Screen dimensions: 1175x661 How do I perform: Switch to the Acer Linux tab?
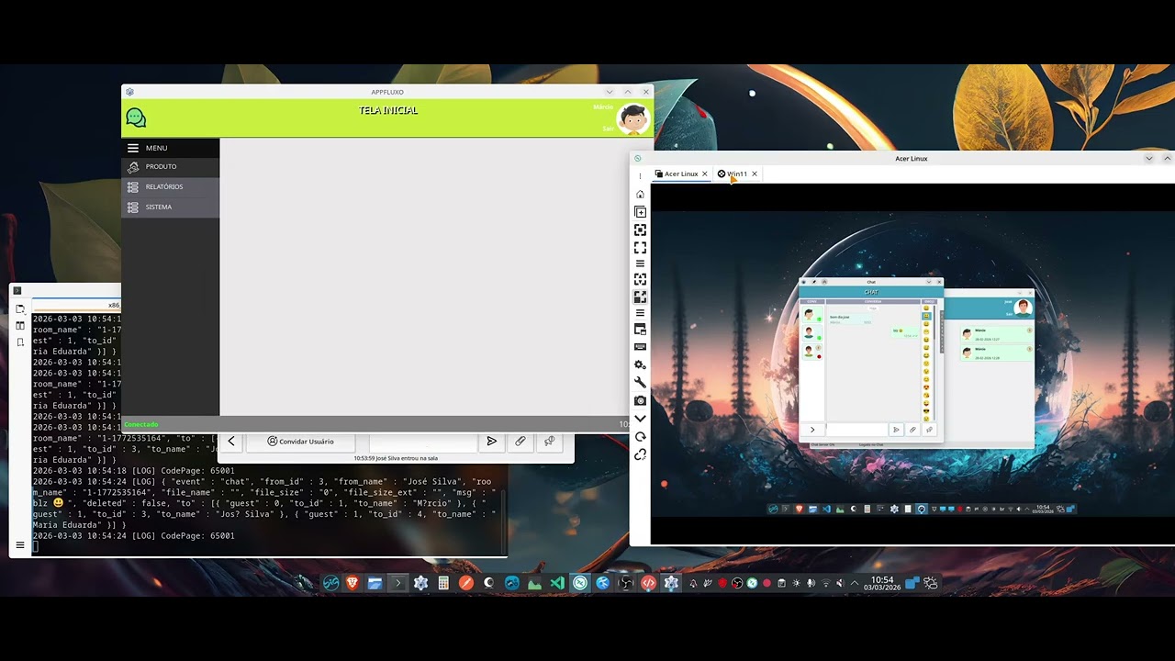[681, 174]
